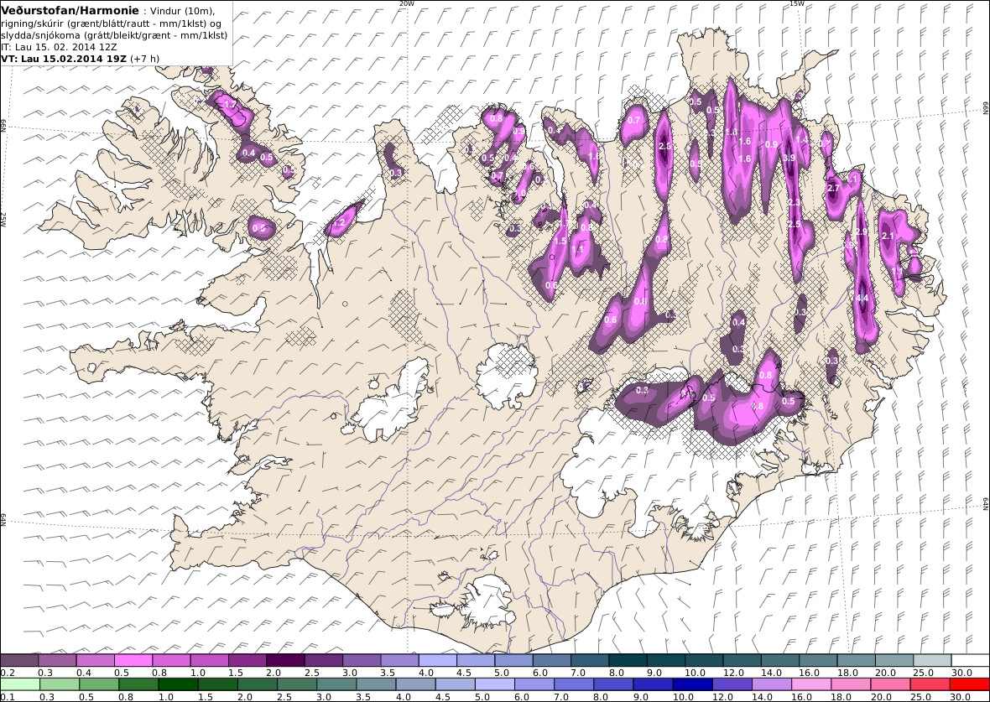
Task: Click the darkest purple swatch right of the top-row 2.0 label
Action: point(285,660)
